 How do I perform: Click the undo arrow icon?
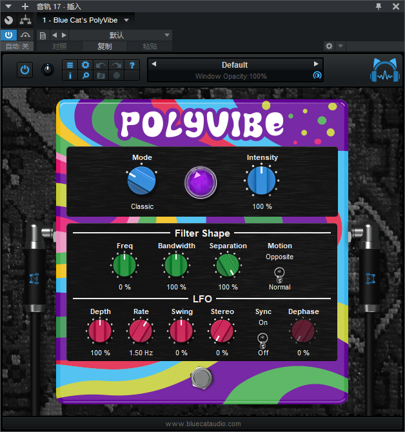(x=101, y=65)
